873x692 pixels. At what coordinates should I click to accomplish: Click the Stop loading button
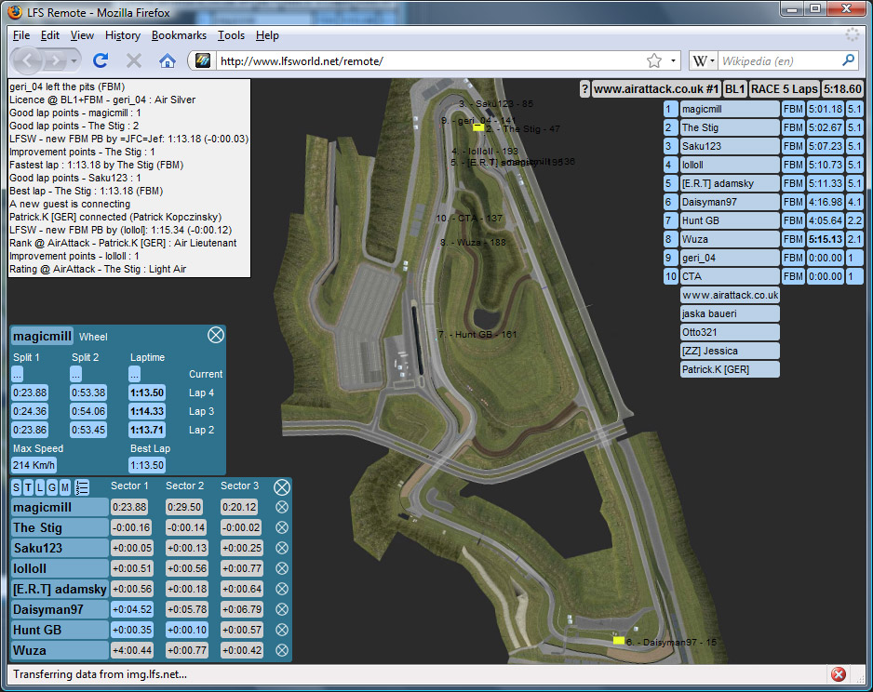click(134, 60)
